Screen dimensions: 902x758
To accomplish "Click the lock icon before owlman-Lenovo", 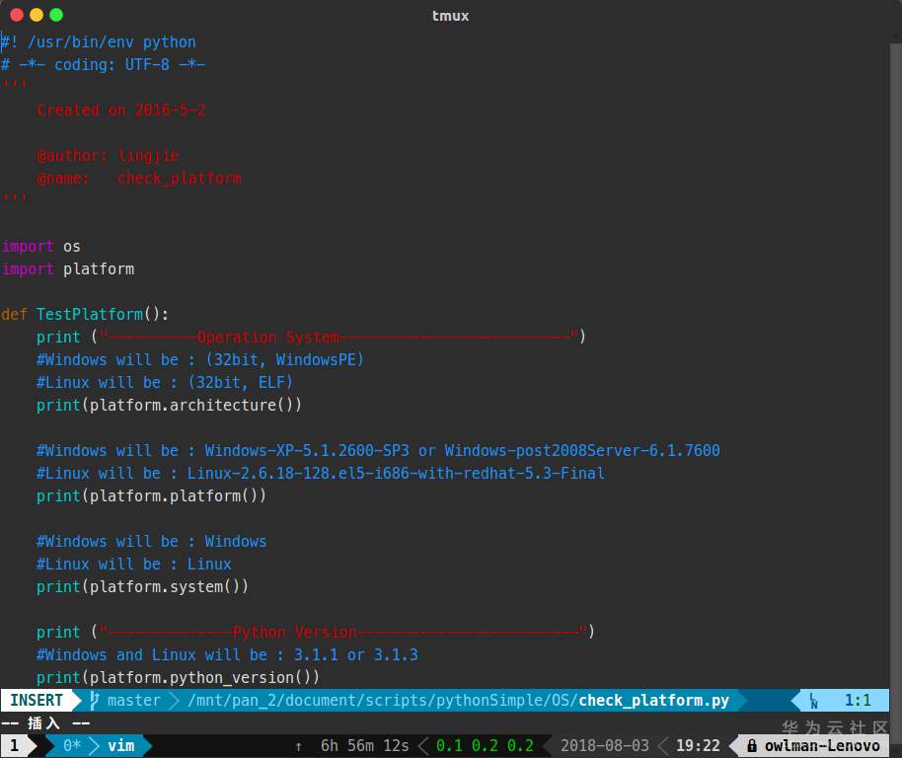I will coord(751,746).
